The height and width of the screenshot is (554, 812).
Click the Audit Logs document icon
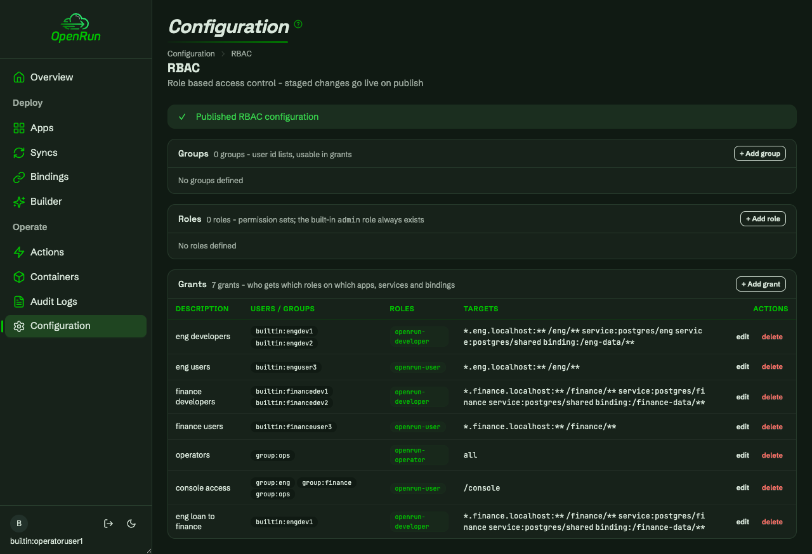19,302
